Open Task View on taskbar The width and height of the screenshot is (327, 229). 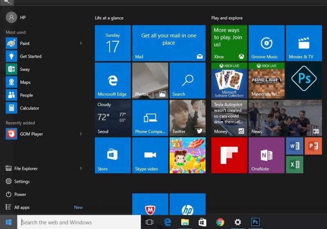[x=149, y=222]
